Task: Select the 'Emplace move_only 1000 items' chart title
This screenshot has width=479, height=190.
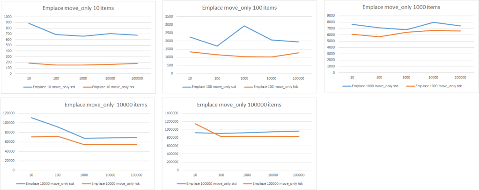Action: click(400, 7)
